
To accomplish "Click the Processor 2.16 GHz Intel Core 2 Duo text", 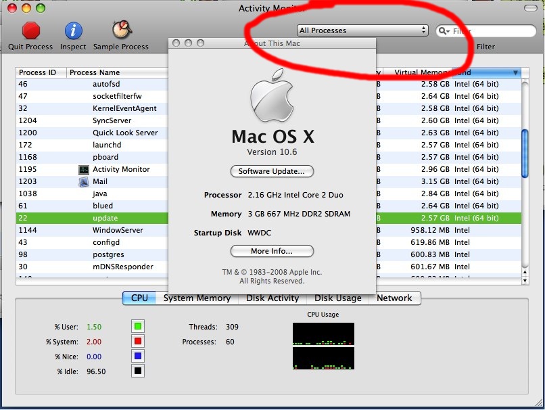I will point(295,195).
